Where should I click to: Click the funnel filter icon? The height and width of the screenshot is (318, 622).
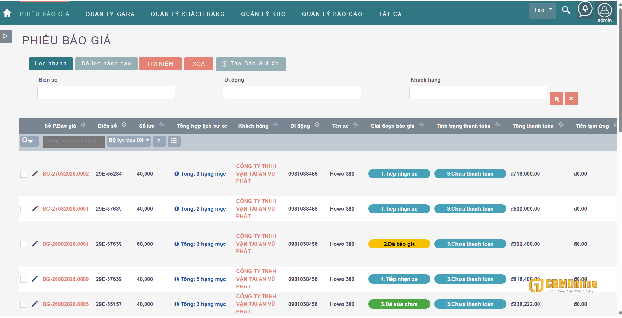[x=159, y=141]
